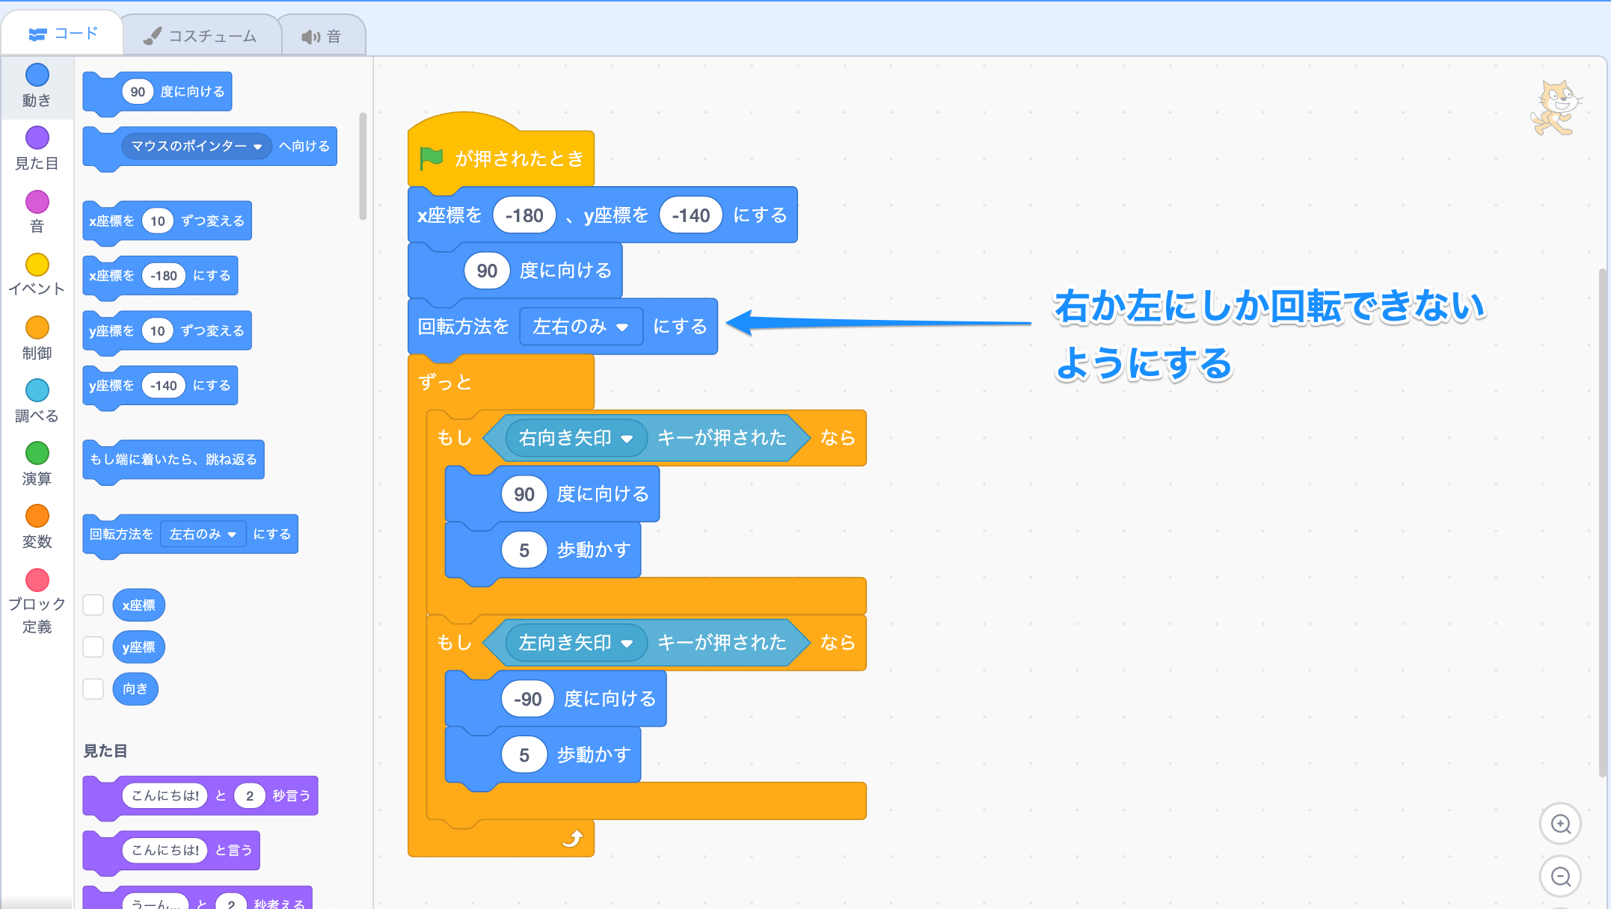Toggle the x座標 reporter checkbox
1611x909 pixels.
[x=93, y=605]
